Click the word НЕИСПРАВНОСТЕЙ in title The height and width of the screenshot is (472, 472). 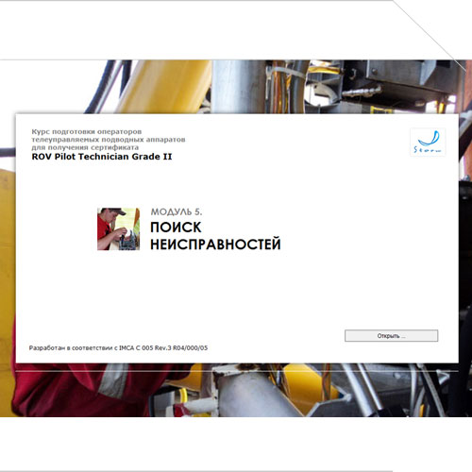[215, 244]
